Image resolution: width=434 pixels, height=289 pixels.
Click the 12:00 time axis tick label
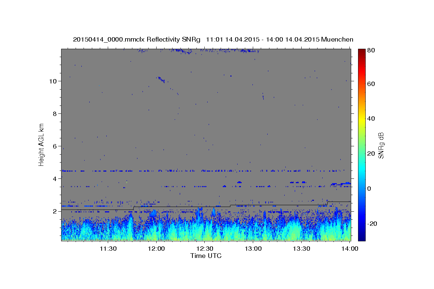click(157, 249)
